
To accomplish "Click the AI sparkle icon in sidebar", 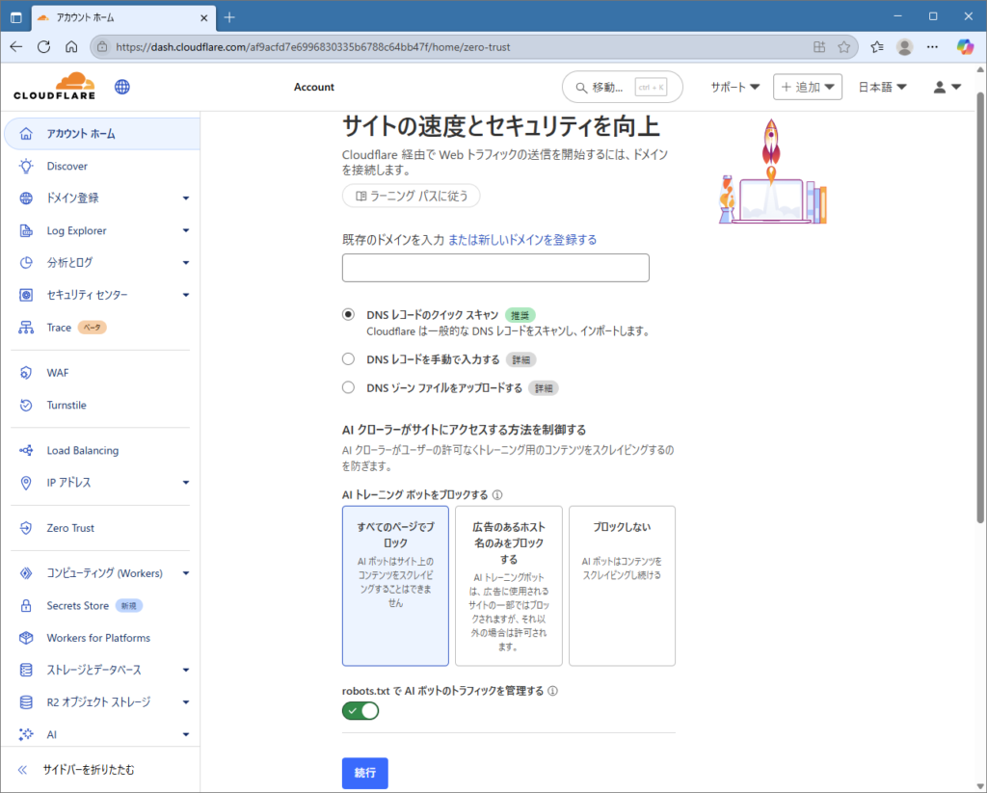I will (26, 734).
